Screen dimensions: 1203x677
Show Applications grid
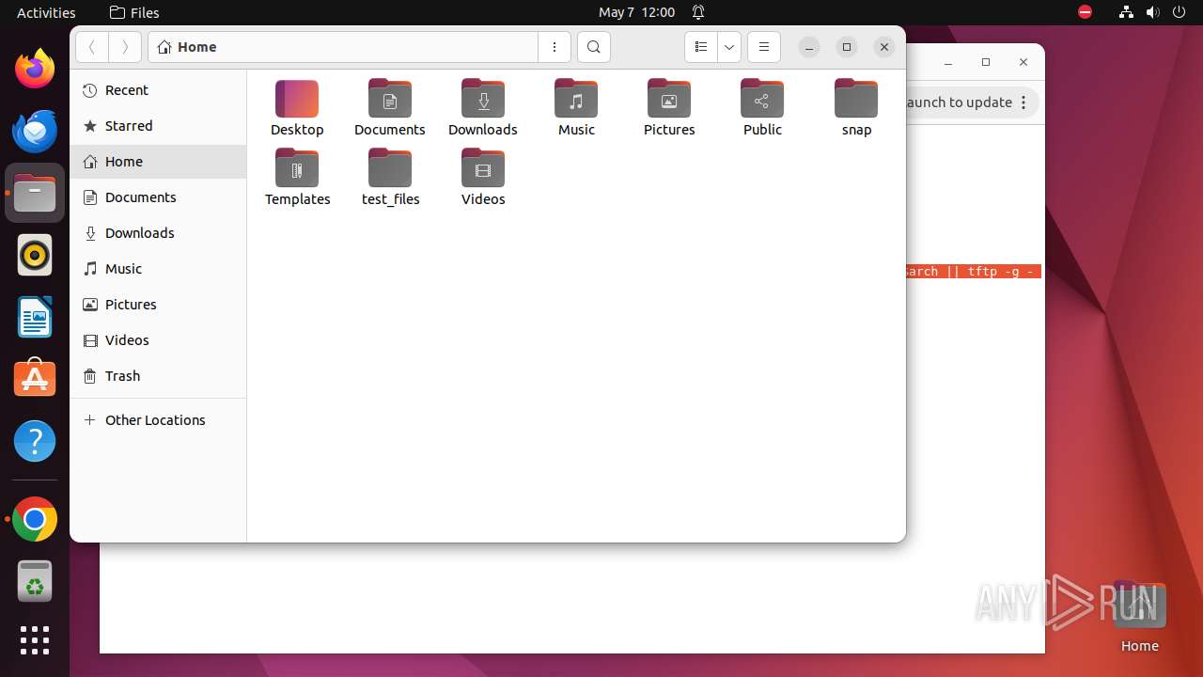[x=35, y=640]
